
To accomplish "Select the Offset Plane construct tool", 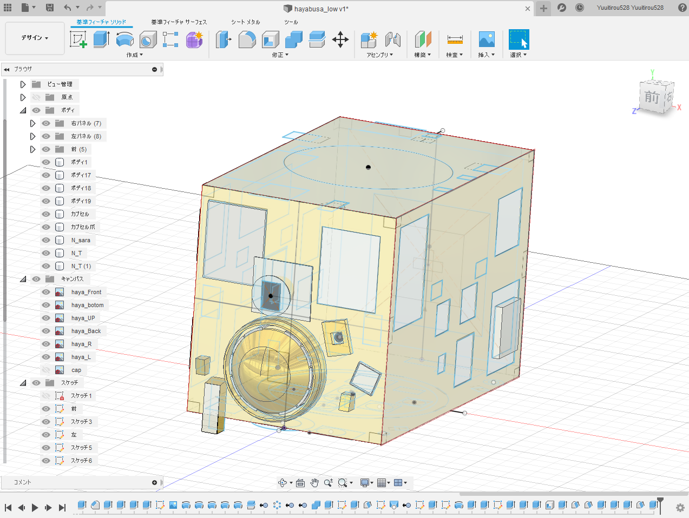I will click(x=423, y=39).
